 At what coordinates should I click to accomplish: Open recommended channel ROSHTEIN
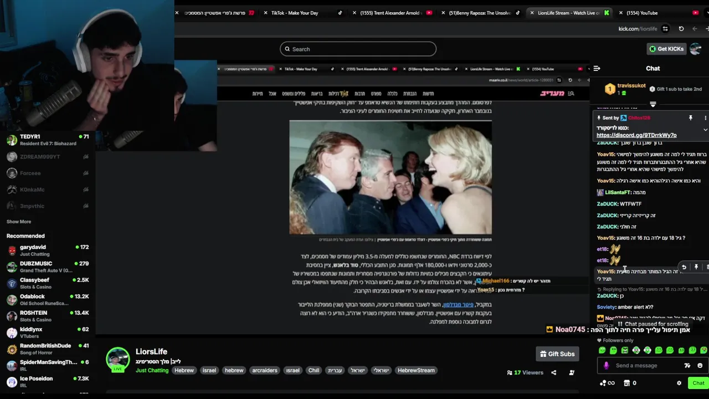click(48, 316)
